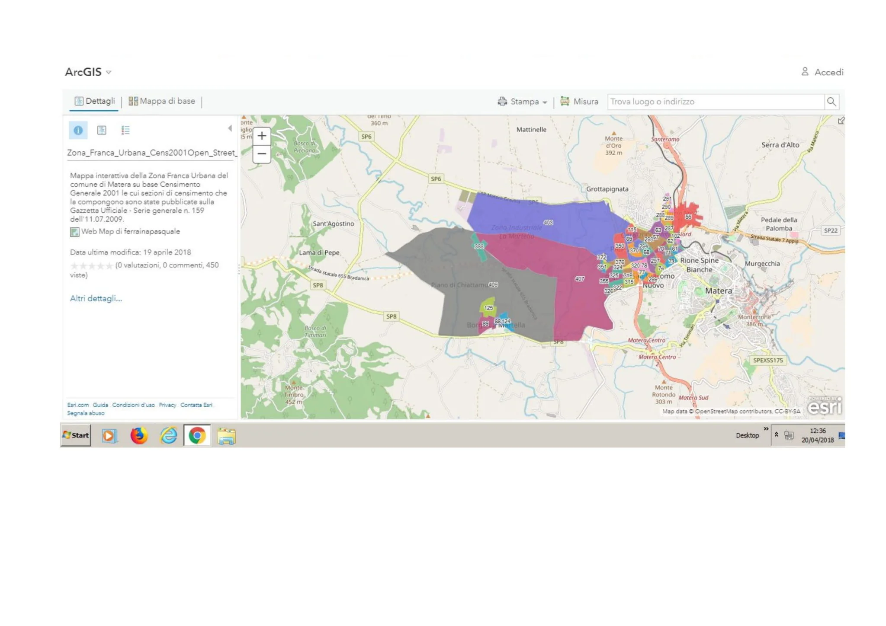Open the 'Altri dettagli...' link
Image resolution: width=886 pixels, height=626 pixels.
tap(96, 298)
